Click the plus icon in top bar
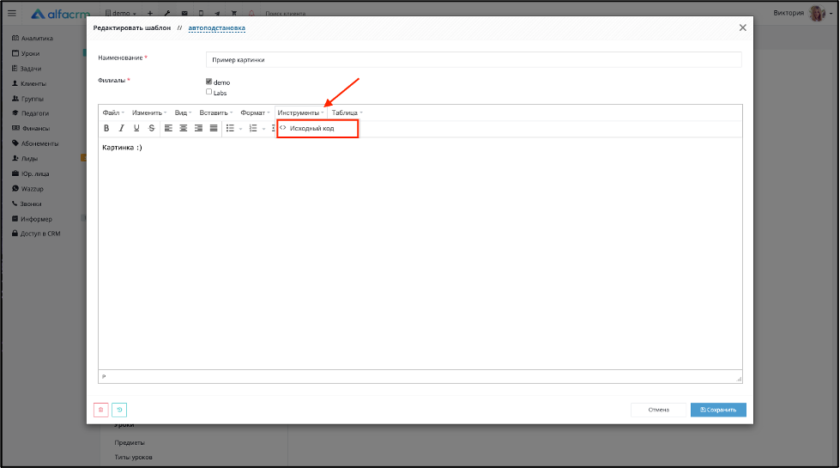This screenshot has height=468, width=840. [x=150, y=14]
